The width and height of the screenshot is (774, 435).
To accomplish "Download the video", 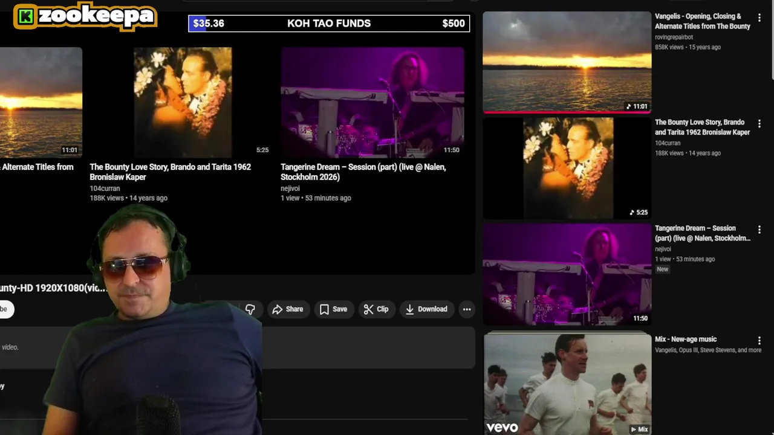I will [426, 309].
